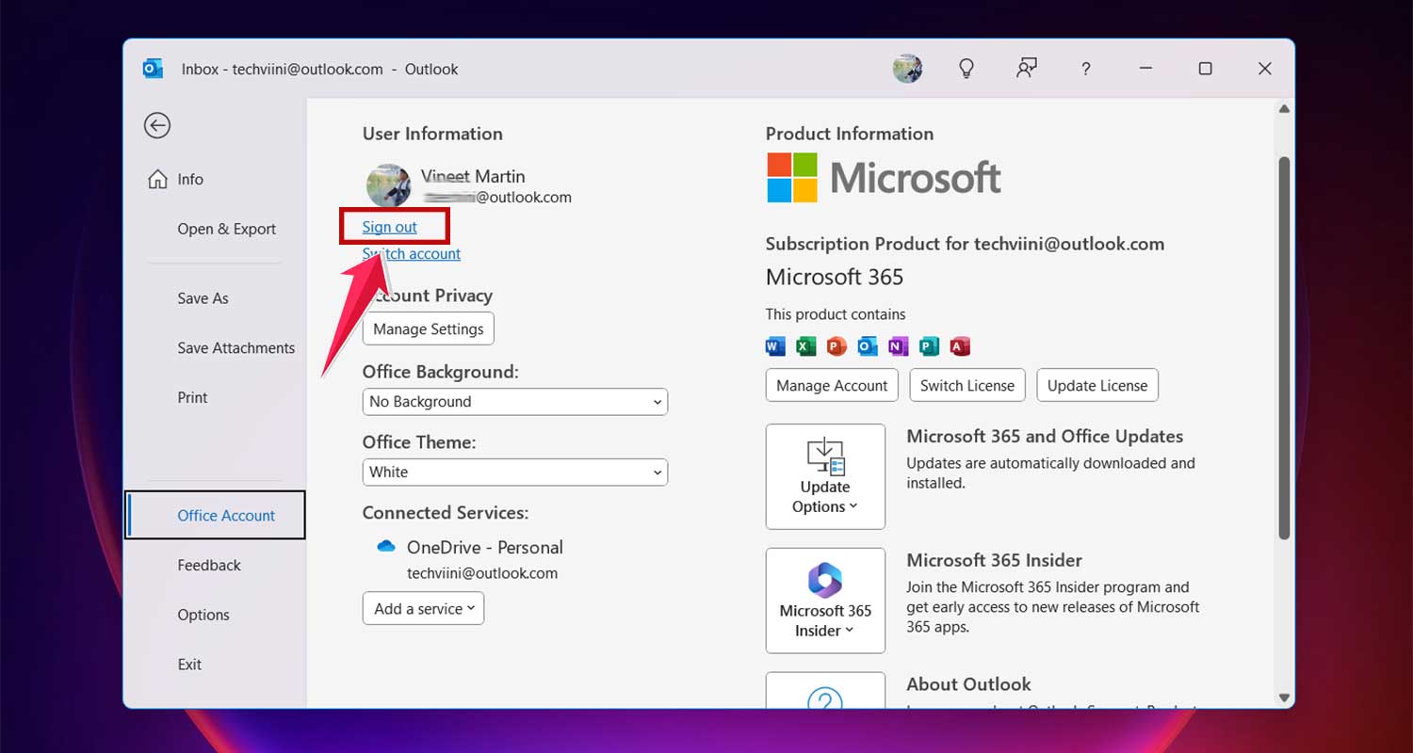The width and height of the screenshot is (1413, 753).
Task: Open the Office Theme dropdown
Action: (x=514, y=472)
